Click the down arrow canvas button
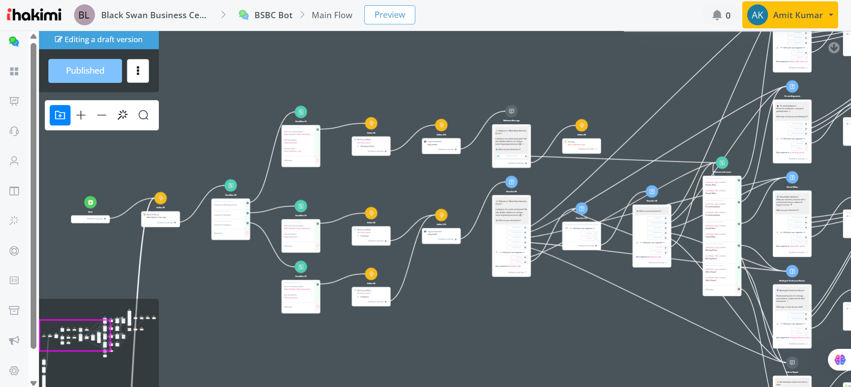 pos(834,48)
